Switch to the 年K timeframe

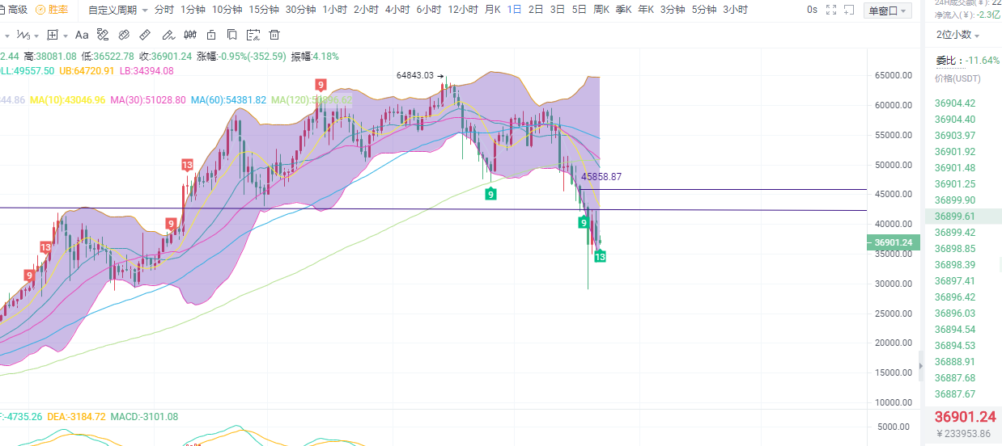pos(645,10)
